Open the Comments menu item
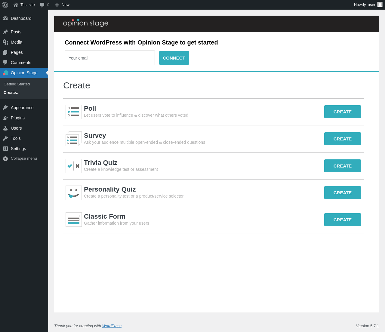This screenshot has width=385, height=332. pos(24,63)
